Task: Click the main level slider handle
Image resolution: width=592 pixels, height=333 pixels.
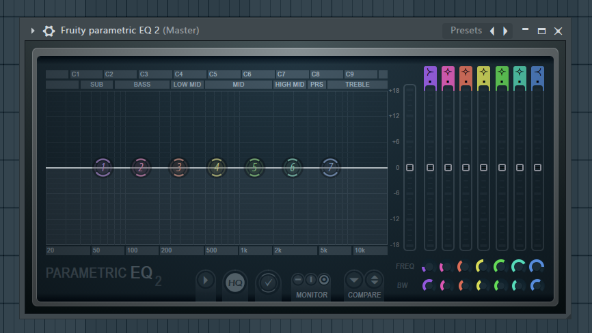Action: (x=409, y=168)
